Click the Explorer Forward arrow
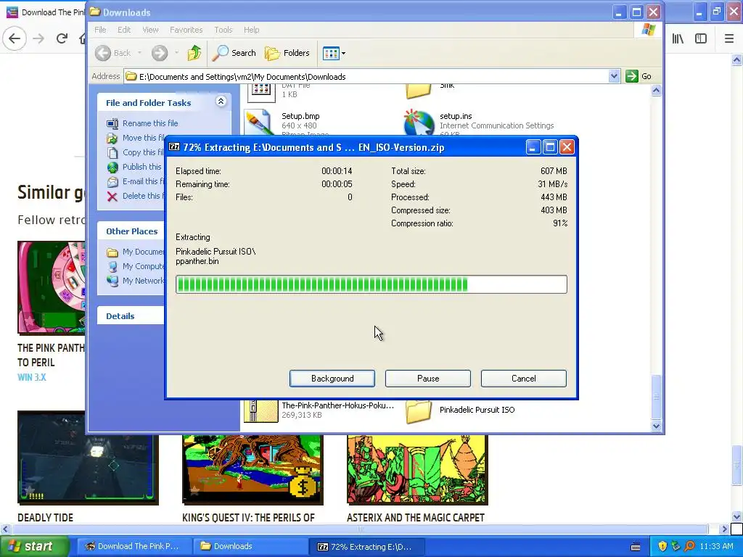The width and height of the screenshot is (743, 557). [160, 53]
